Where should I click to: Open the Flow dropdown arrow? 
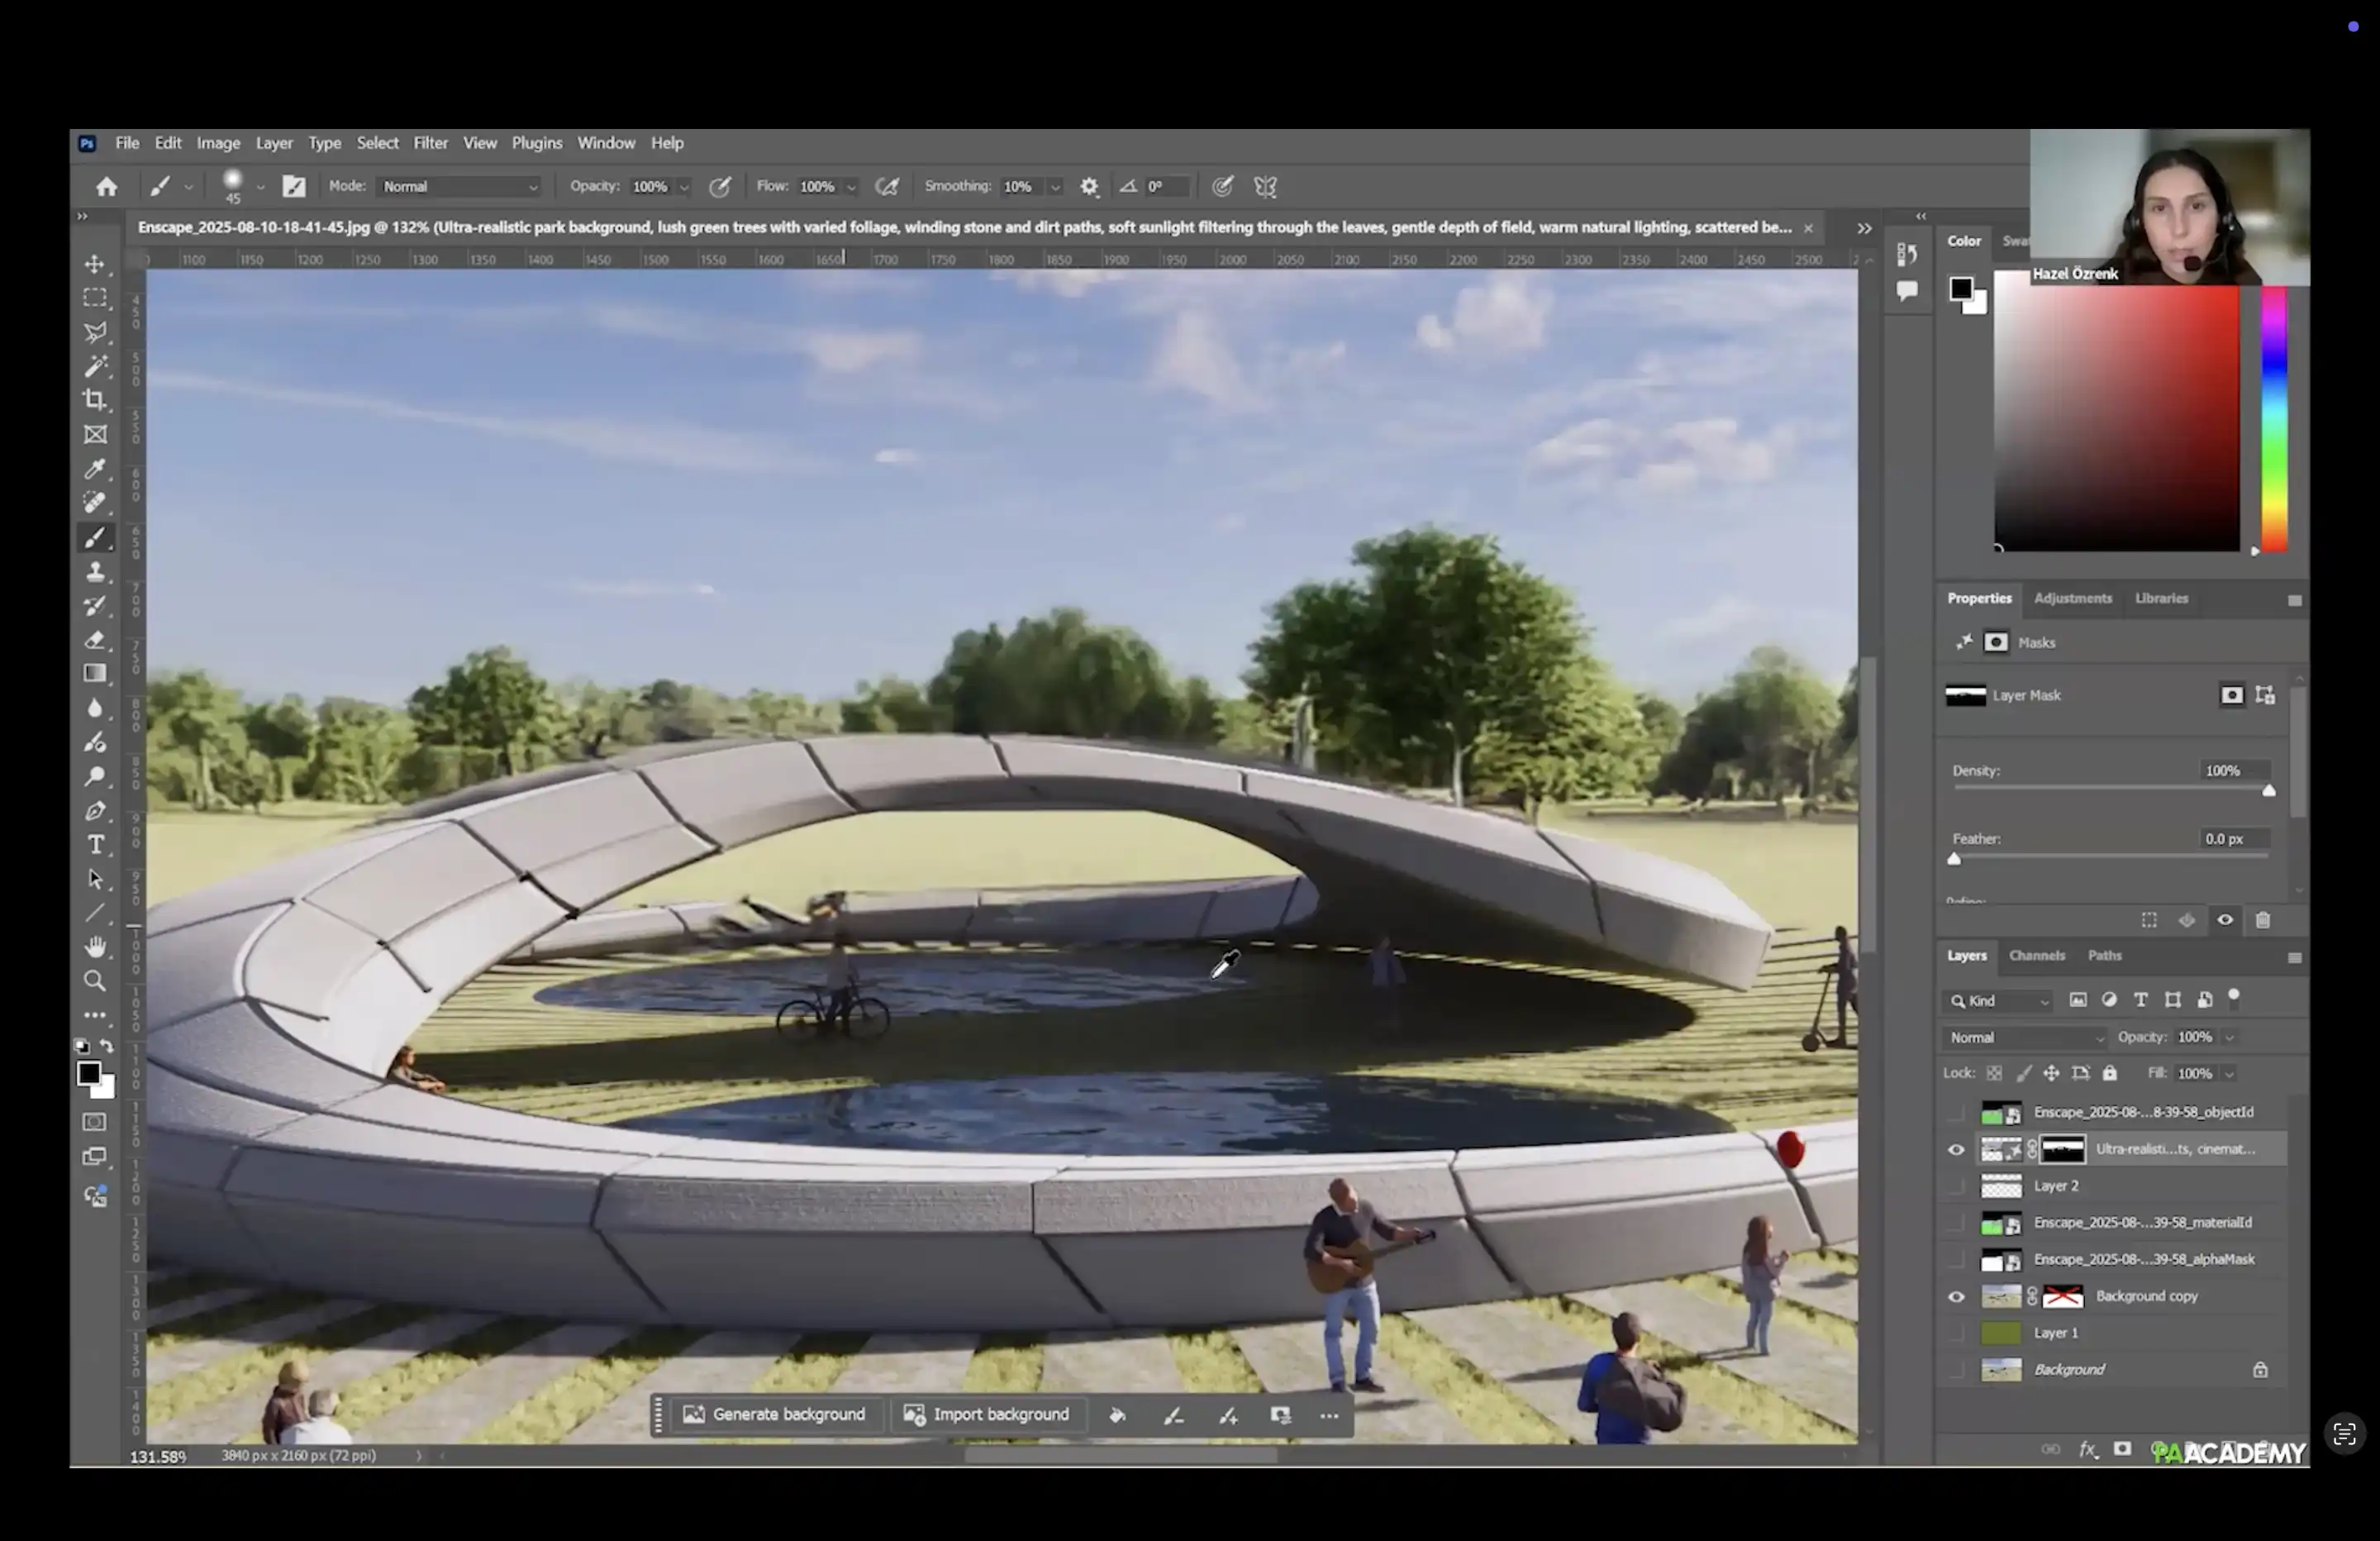[851, 187]
